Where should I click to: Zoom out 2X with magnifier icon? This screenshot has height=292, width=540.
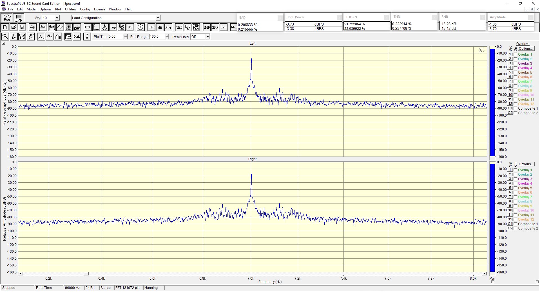(x=22, y=37)
